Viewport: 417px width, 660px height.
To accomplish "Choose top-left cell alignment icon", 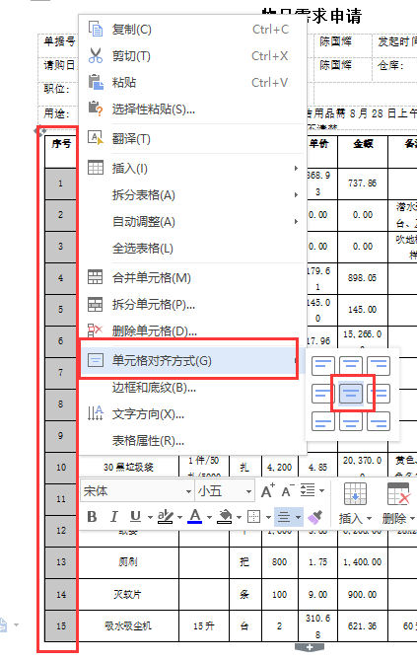I will coord(323,366).
